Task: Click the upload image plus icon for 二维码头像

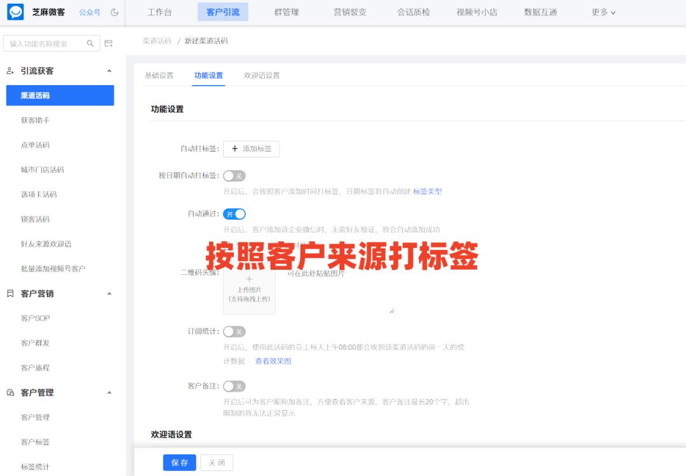Action: pos(249,279)
